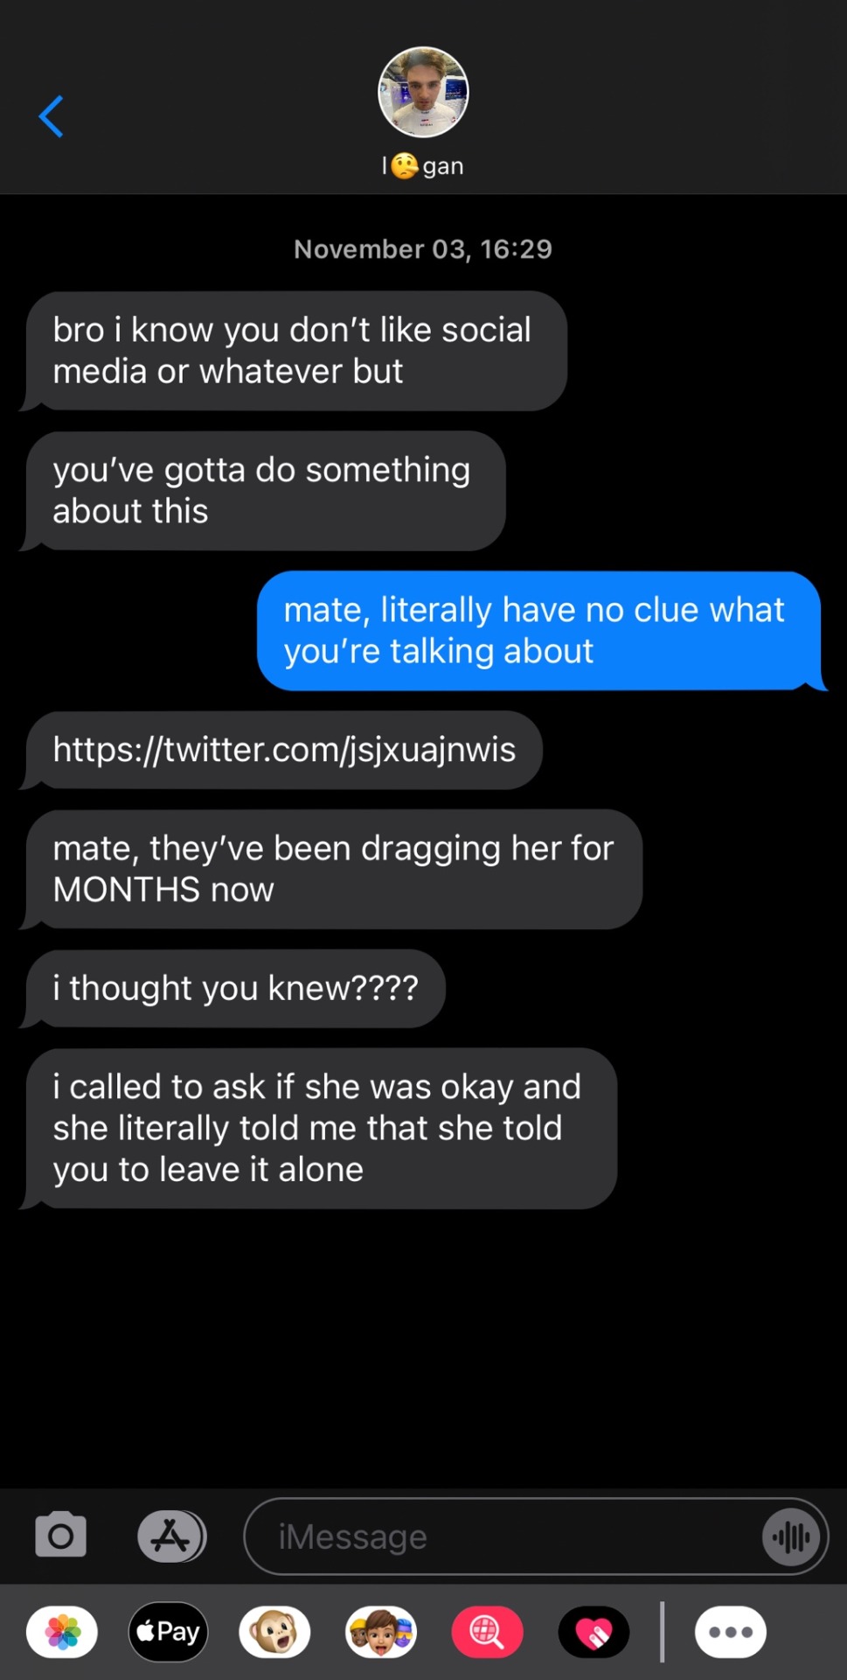Image resolution: width=847 pixels, height=1680 pixels.
Task: Open the camera icon
Action: 60,1536
